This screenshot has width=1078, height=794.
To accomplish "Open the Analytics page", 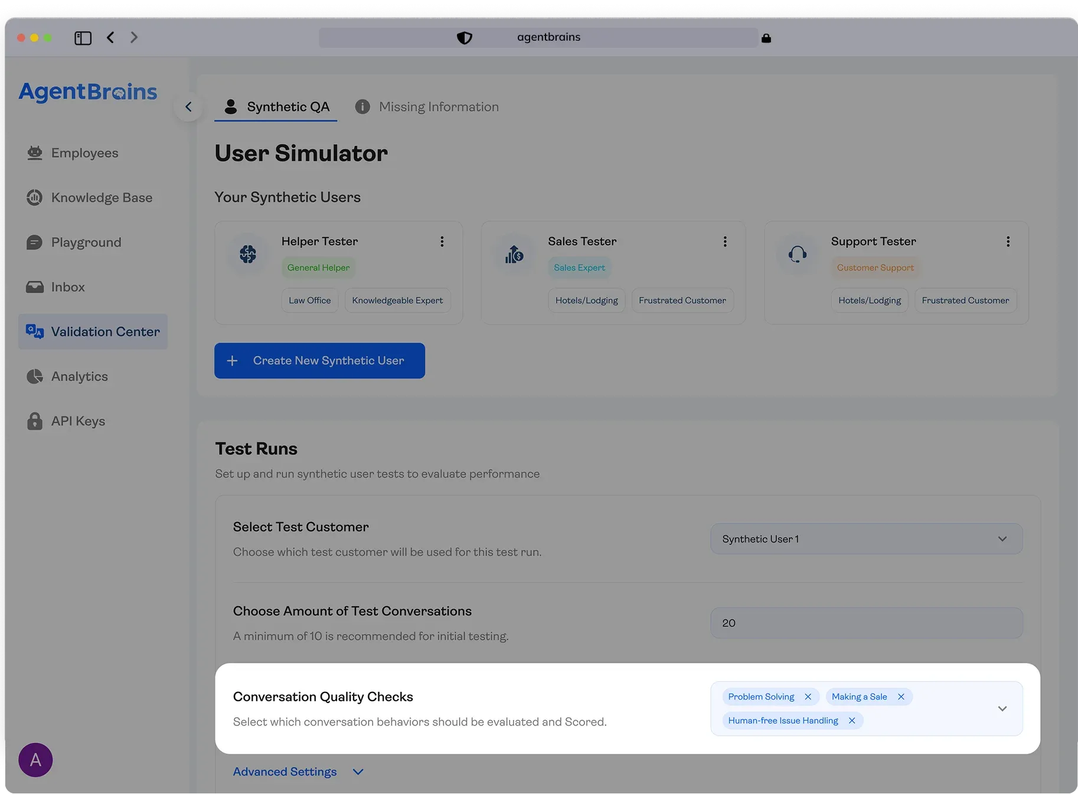I will [x=79, y=377].
